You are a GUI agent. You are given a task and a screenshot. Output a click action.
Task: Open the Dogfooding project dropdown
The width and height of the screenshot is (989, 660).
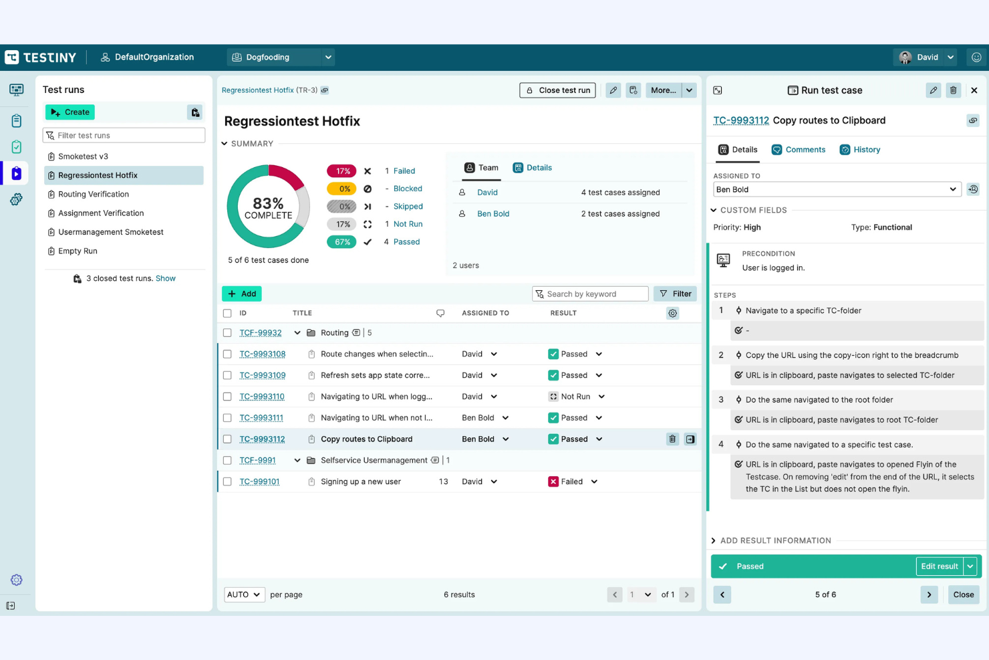[281, 57]
